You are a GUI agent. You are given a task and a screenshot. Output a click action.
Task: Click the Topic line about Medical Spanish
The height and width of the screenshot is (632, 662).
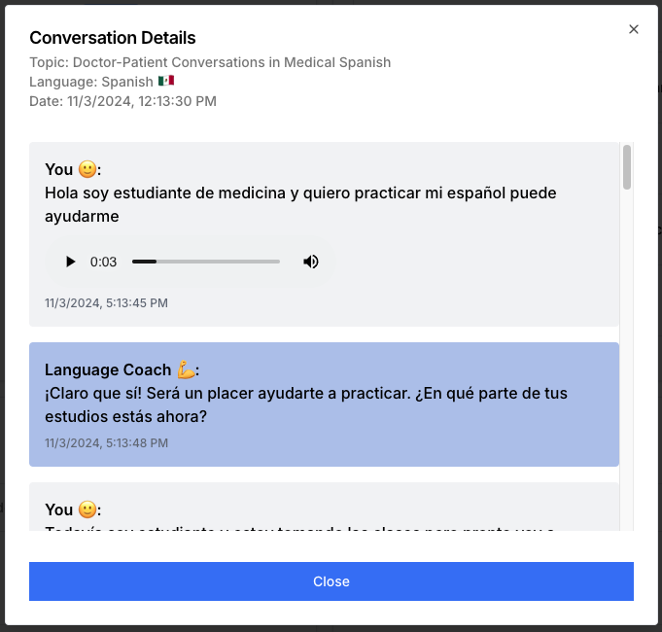(210, 62)
